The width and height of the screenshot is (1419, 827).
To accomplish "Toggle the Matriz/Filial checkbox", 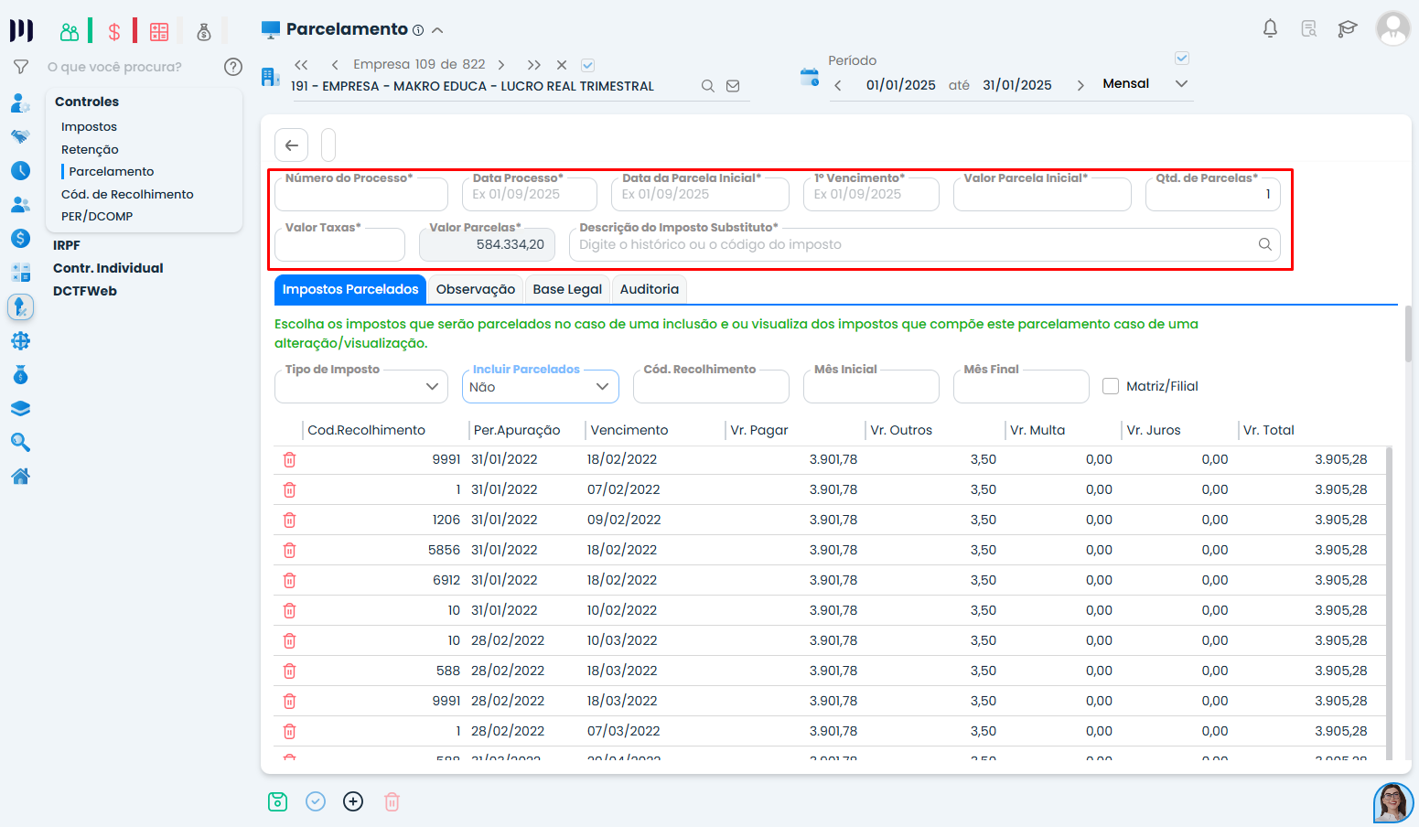I will click(1111, 386).
